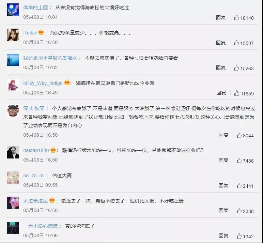
Task: Click 回复 on 木拉米拉达's comment
Action: click(x=223, y=210)
